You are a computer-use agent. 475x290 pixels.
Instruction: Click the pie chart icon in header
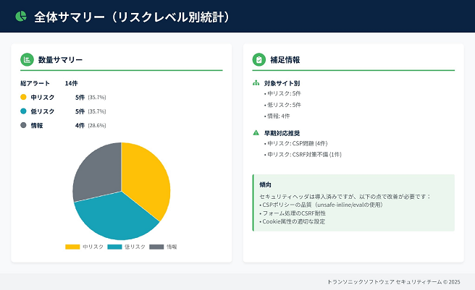pos(21,17)
